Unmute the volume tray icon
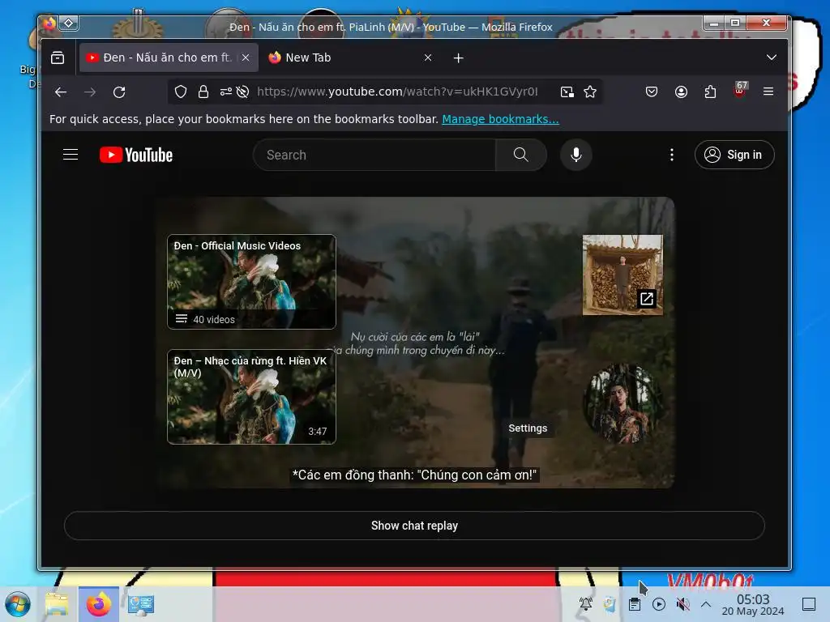 pos(682,604)
